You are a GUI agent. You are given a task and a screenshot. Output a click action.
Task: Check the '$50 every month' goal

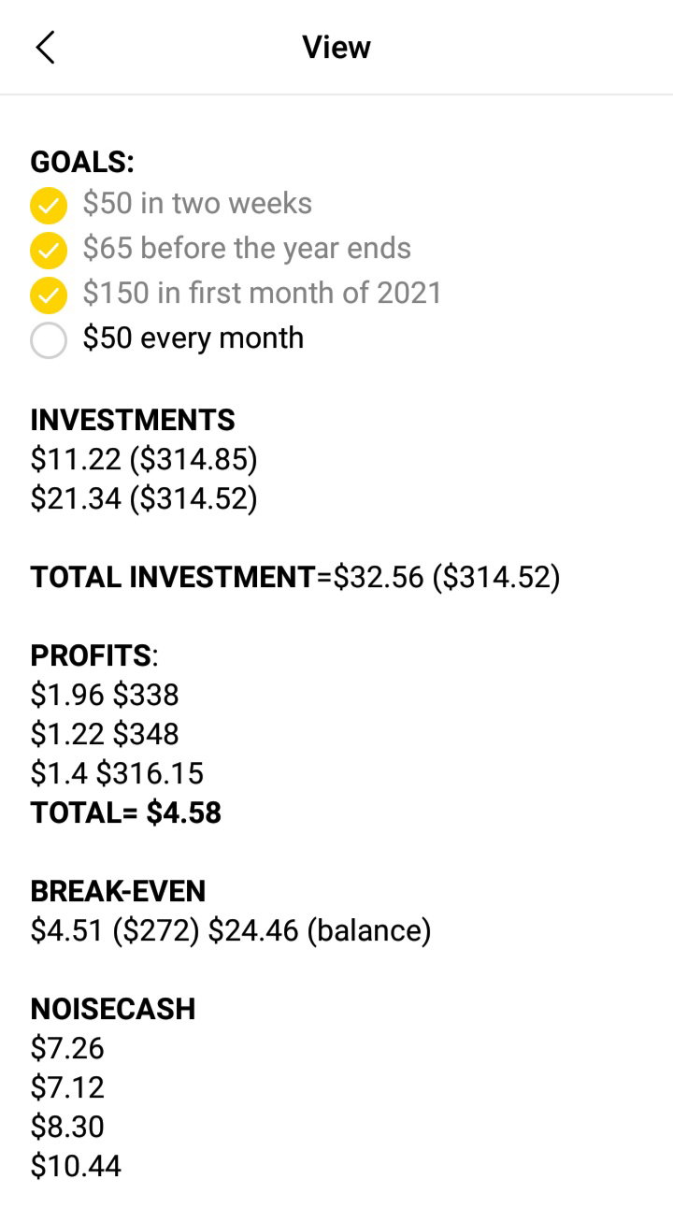coord(49,339)
